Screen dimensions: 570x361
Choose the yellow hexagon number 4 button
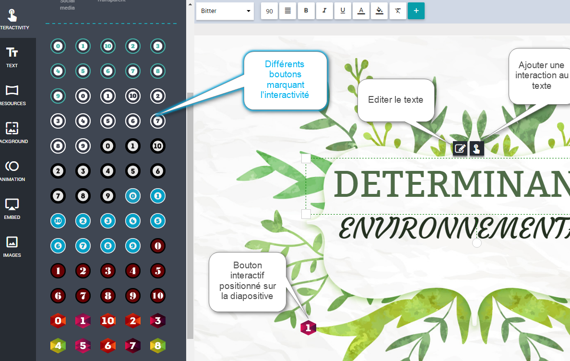[58, 345]
